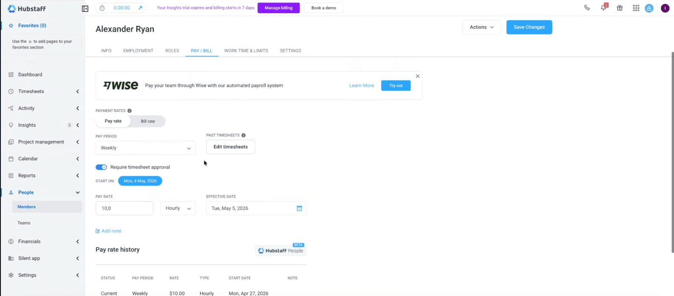Open Members in the sidebar

pyautogui.click(x=47, y=207)
